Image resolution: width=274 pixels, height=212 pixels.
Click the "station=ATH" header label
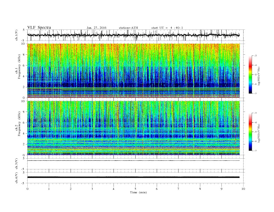[128, 28]
